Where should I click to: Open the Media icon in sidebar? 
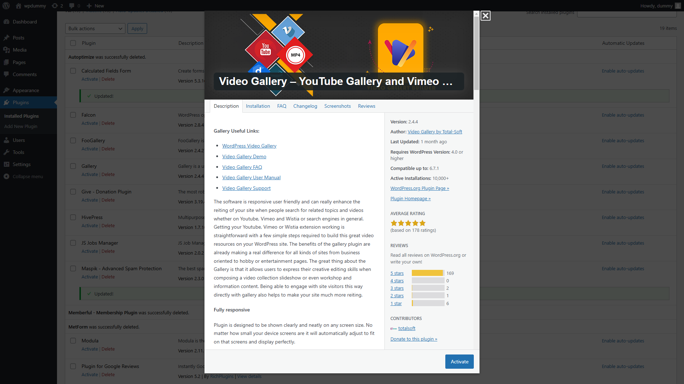(6, 50)
